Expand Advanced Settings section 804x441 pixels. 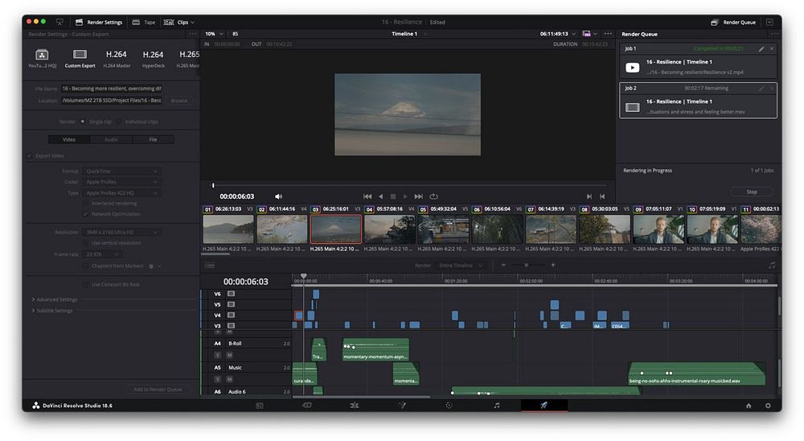pos(56,299)
